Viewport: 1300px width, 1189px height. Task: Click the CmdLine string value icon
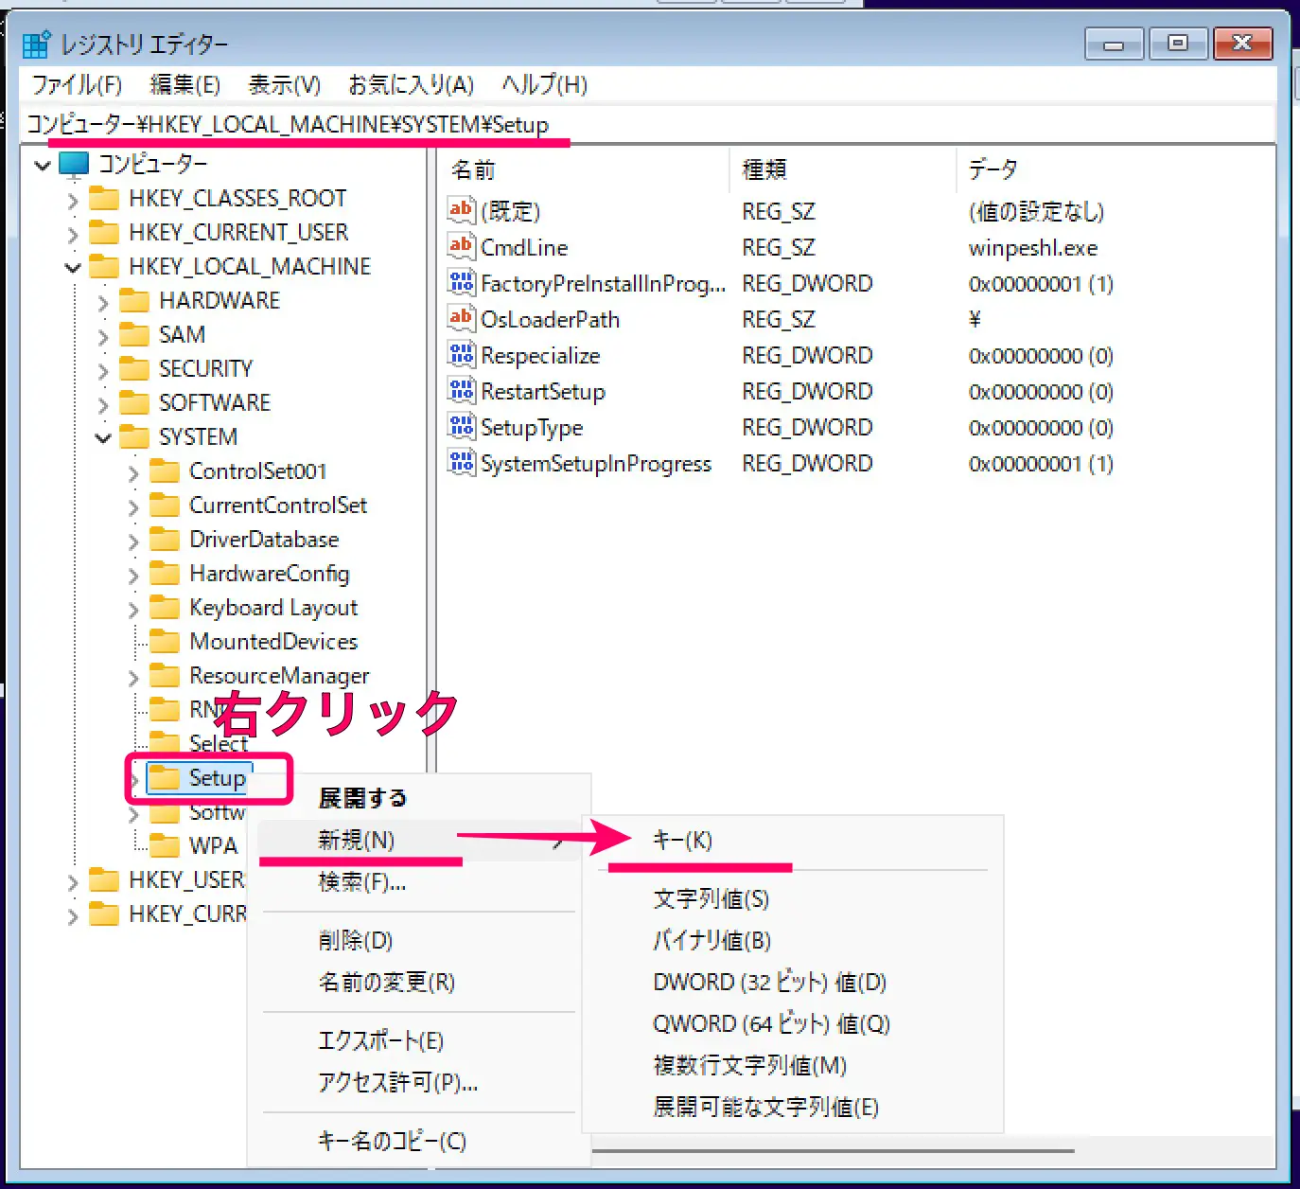click(x=461, y=246)
